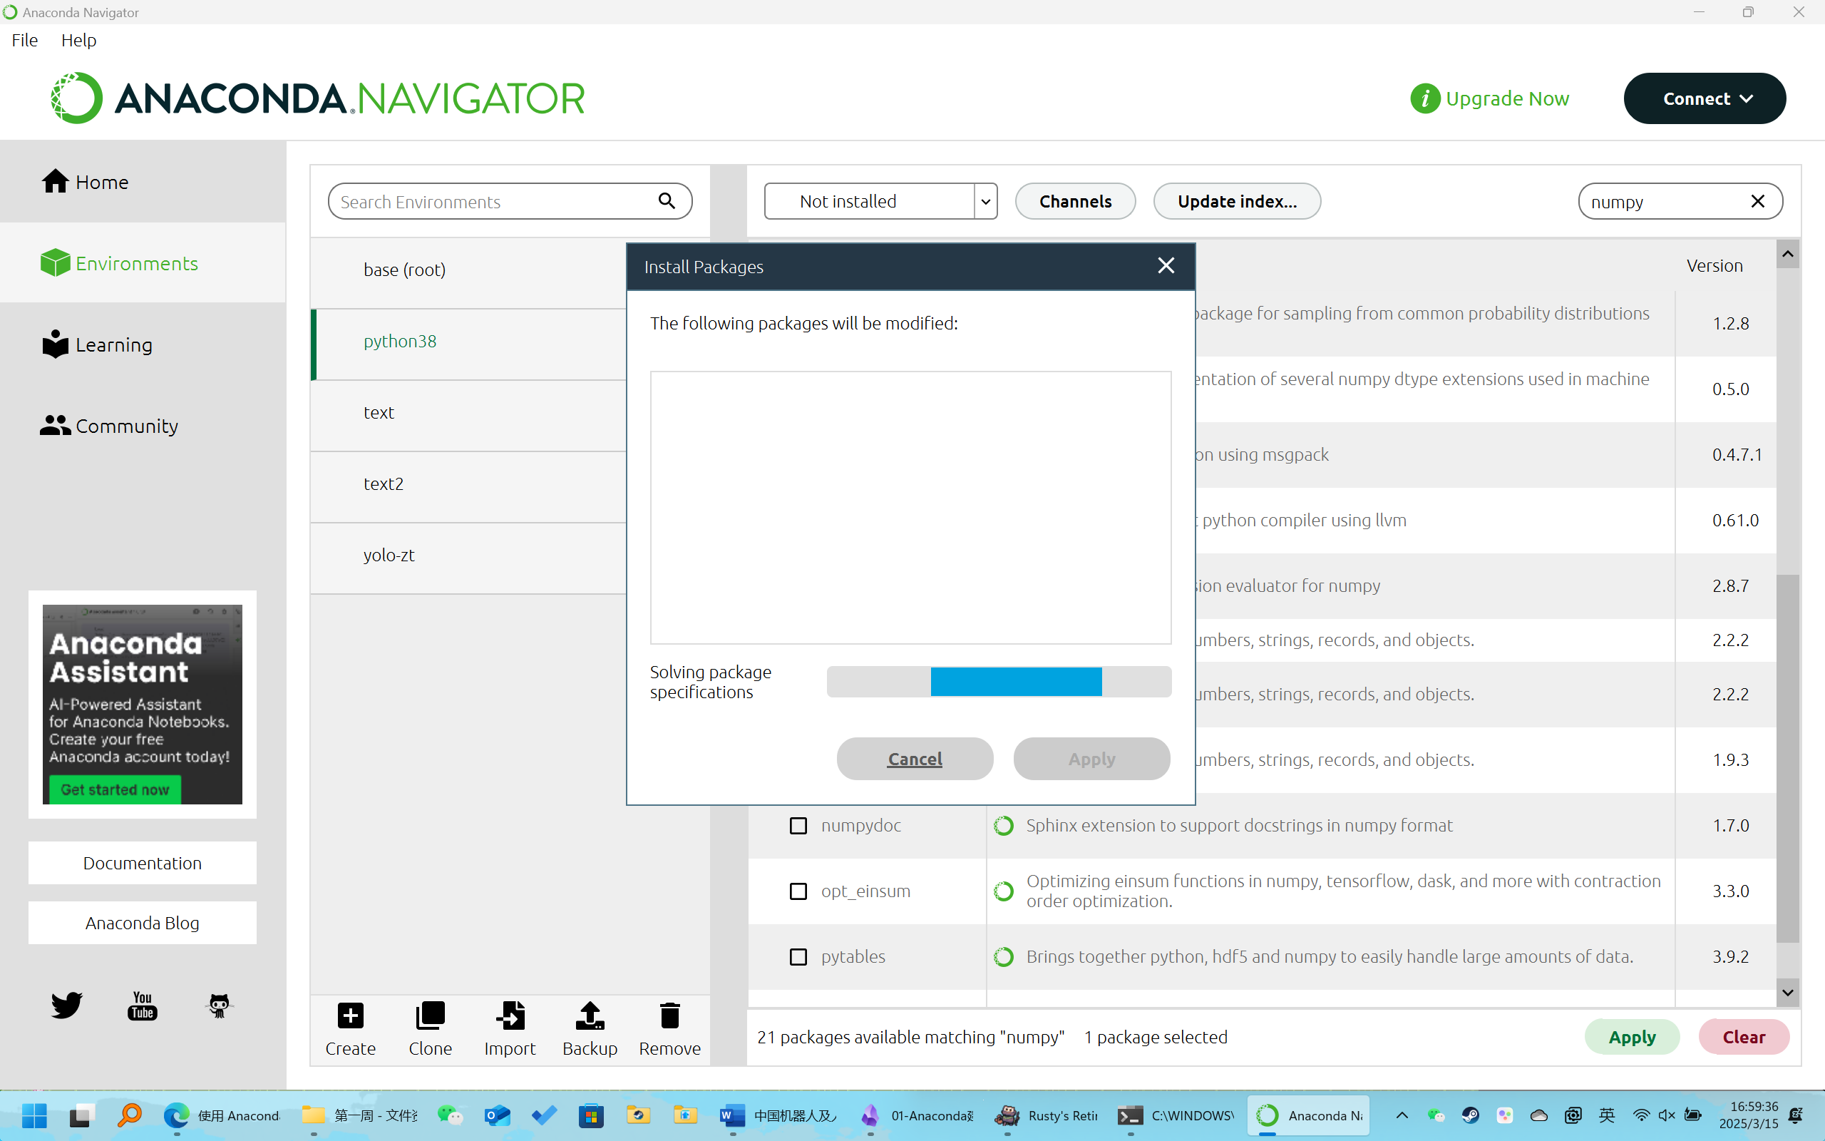Click the dialog's greyed Apply button

coord(1092,758)
